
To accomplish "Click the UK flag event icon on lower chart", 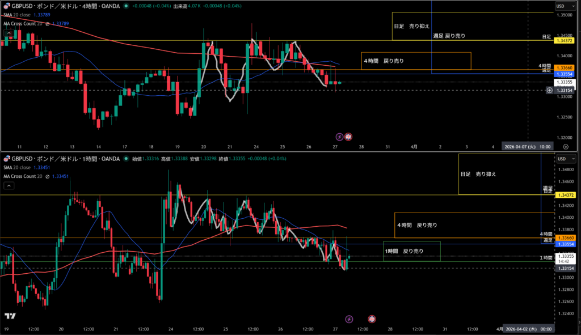I will tap(372, 319).
